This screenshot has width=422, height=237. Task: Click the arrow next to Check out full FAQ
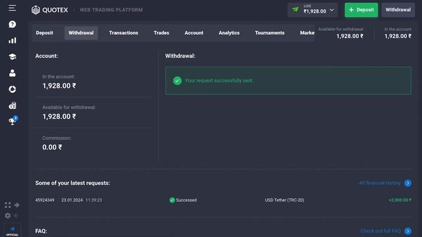tap(407, 231)
